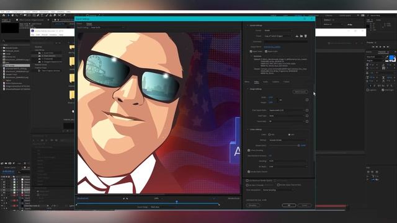This screenshot has height=223, width=397.
Task: Open the Preset dropdown in Export Settings
Action: tap(278, 36)
